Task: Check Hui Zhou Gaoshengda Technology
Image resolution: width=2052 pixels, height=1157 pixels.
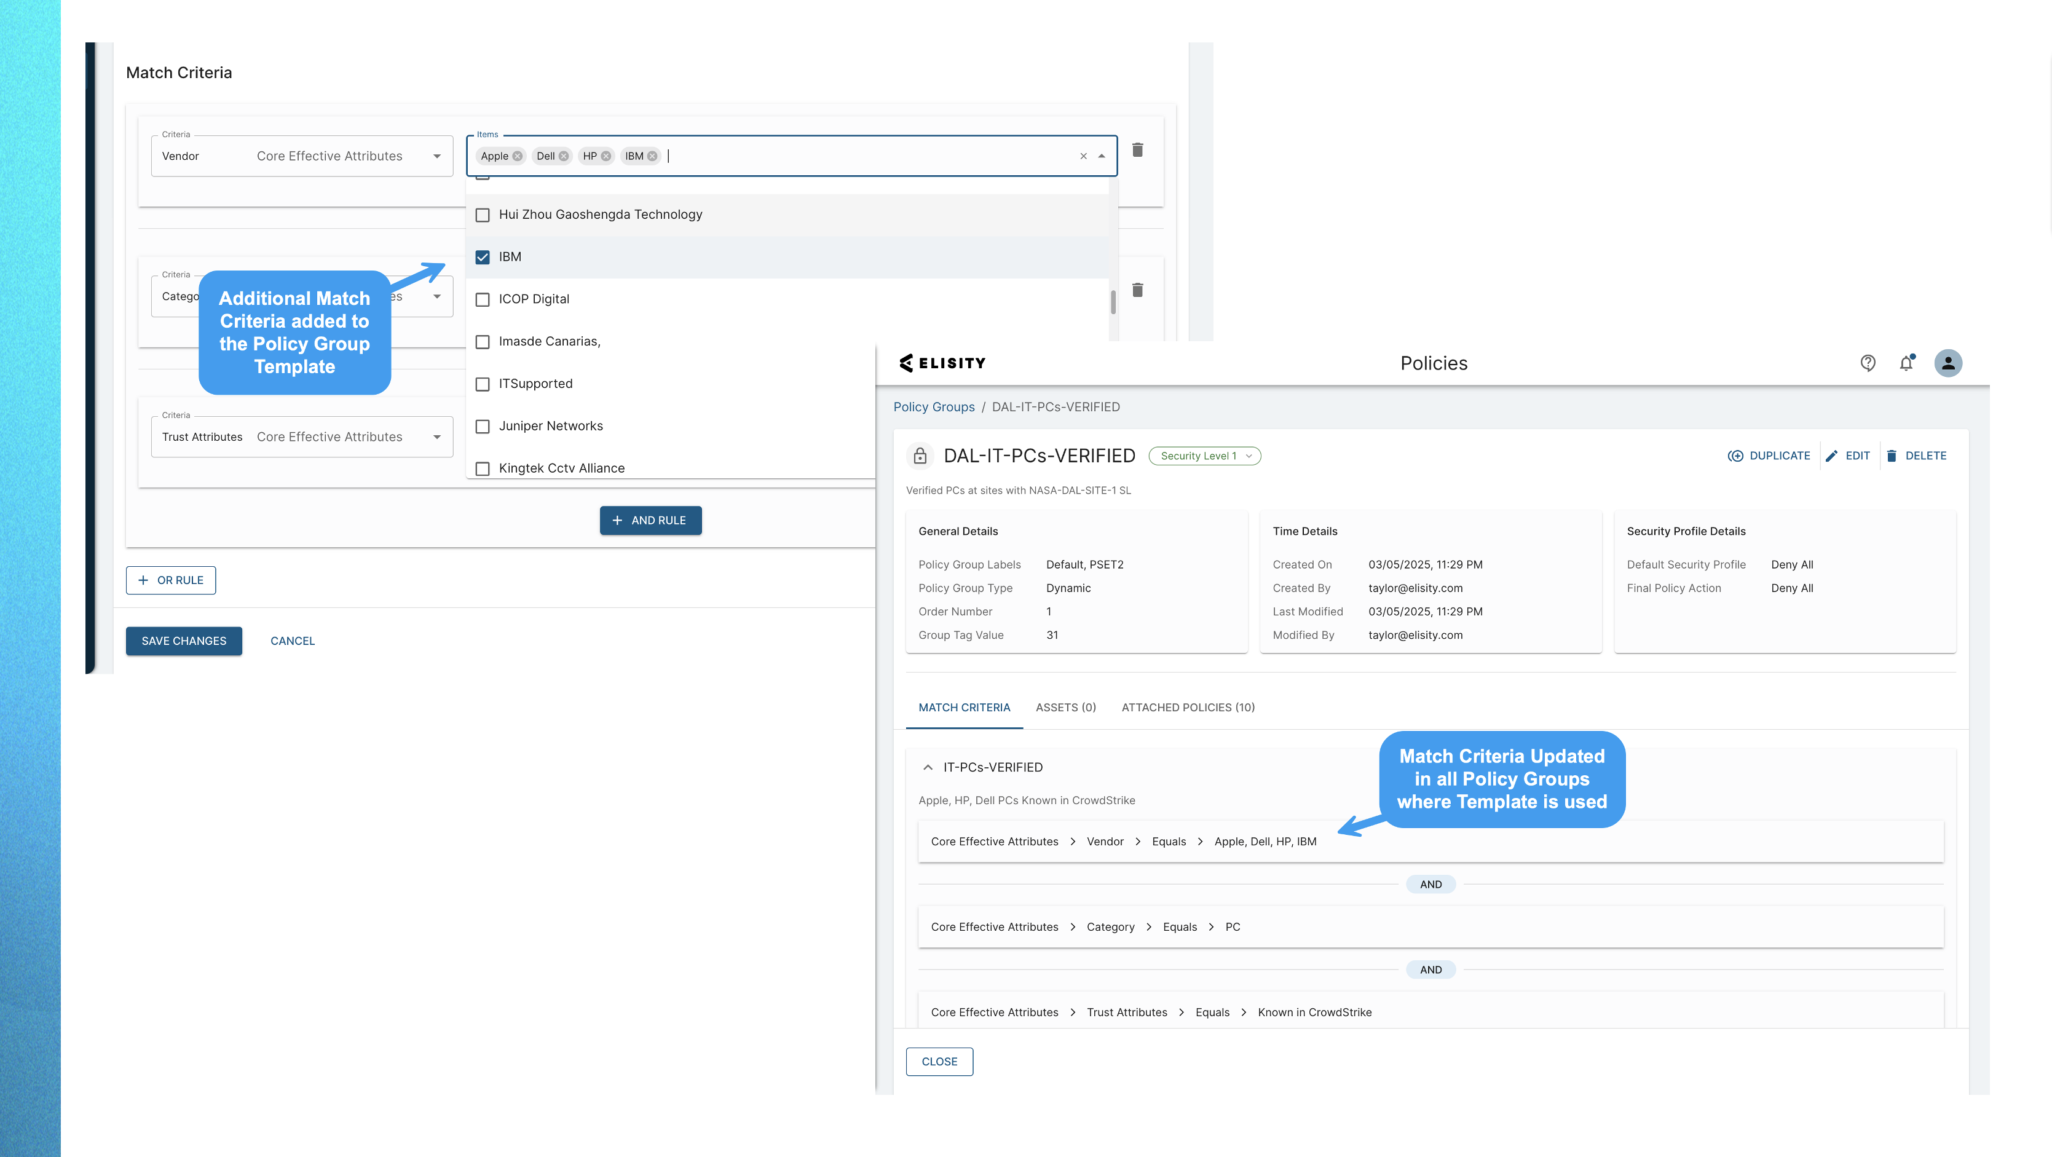Action: tap(483, 215)
